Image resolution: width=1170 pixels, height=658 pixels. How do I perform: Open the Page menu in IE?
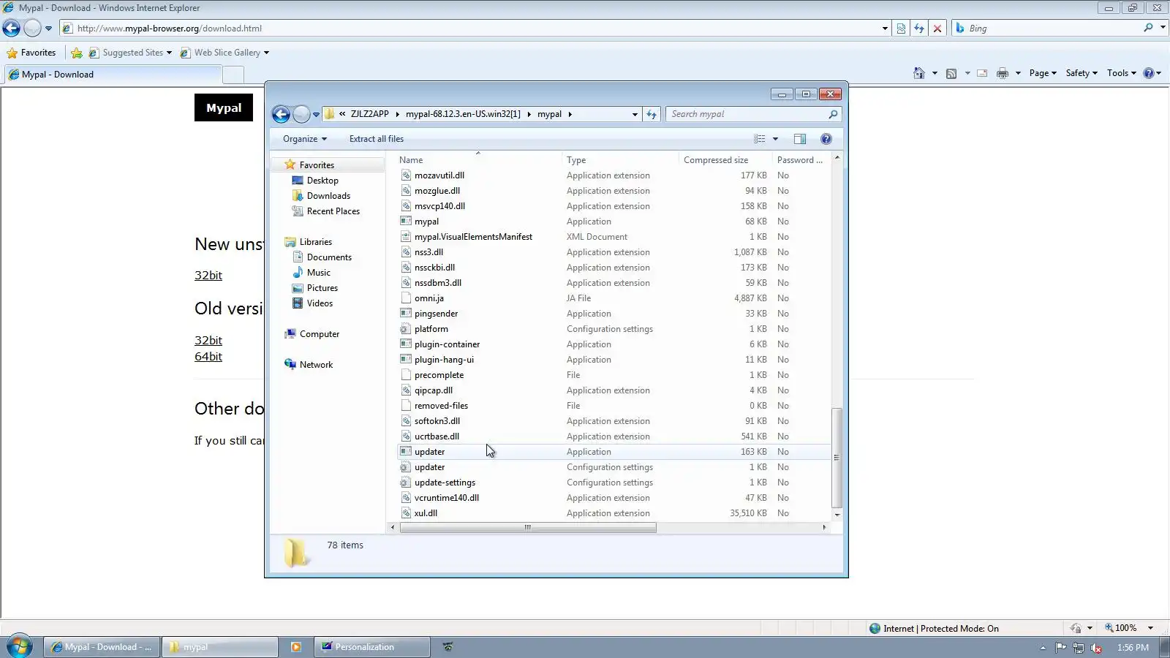tap(1043, 73)
